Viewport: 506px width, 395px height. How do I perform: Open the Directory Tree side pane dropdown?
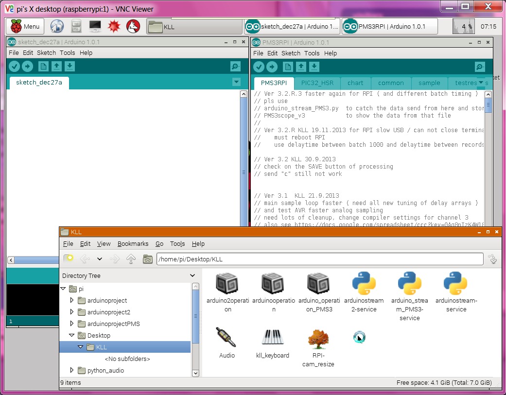192,275
